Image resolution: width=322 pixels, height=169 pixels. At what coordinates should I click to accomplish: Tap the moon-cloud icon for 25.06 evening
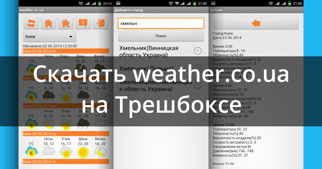pos(100,152)
